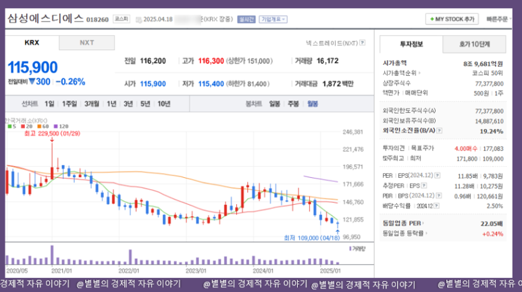Toggle the 실시간 realtime button
Screen dimensions: 522x292
[x=246, y=20]
